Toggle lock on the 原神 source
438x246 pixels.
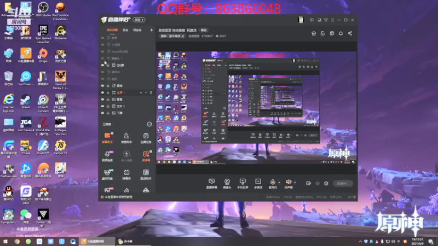point(108,86)
